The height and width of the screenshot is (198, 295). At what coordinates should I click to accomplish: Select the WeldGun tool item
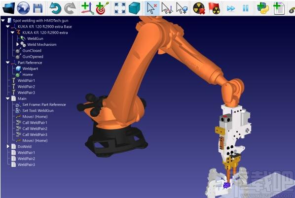pos(35,38)
